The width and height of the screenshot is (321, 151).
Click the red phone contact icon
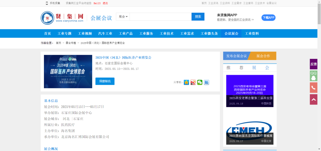tap(314, 88)
